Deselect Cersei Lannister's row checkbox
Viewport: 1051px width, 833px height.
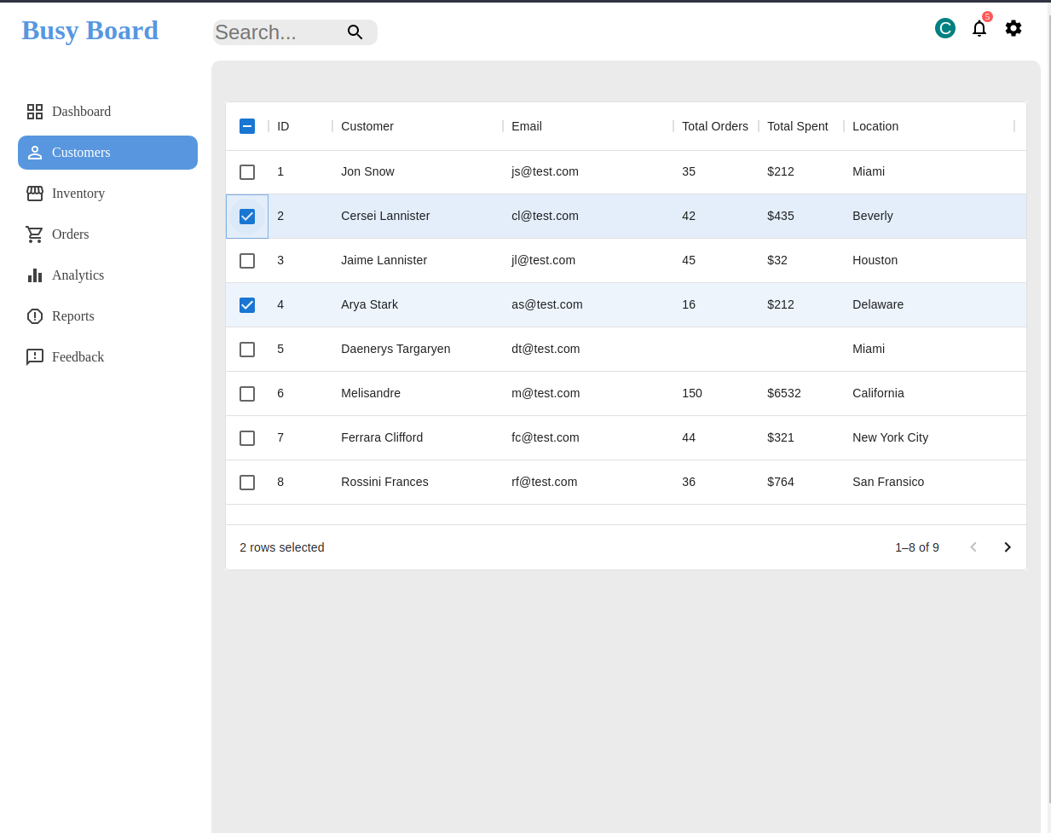tap(247, 216)
